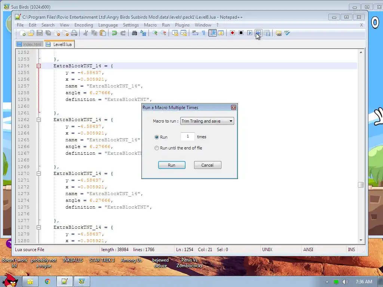Toggle the Indent guide toolbar icon

click(x=212, y=33)
